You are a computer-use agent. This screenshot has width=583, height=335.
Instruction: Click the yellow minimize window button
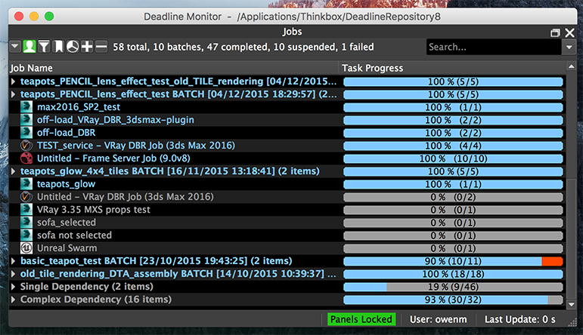34,17
